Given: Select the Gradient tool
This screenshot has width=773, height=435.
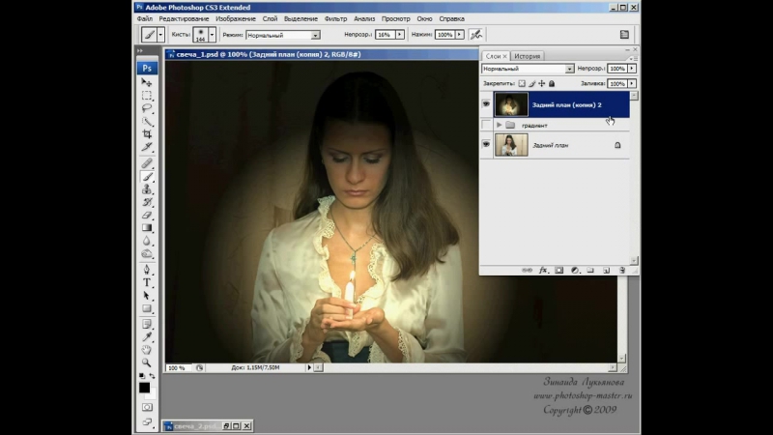Looking at the screenshot, I should click(147, 228).
